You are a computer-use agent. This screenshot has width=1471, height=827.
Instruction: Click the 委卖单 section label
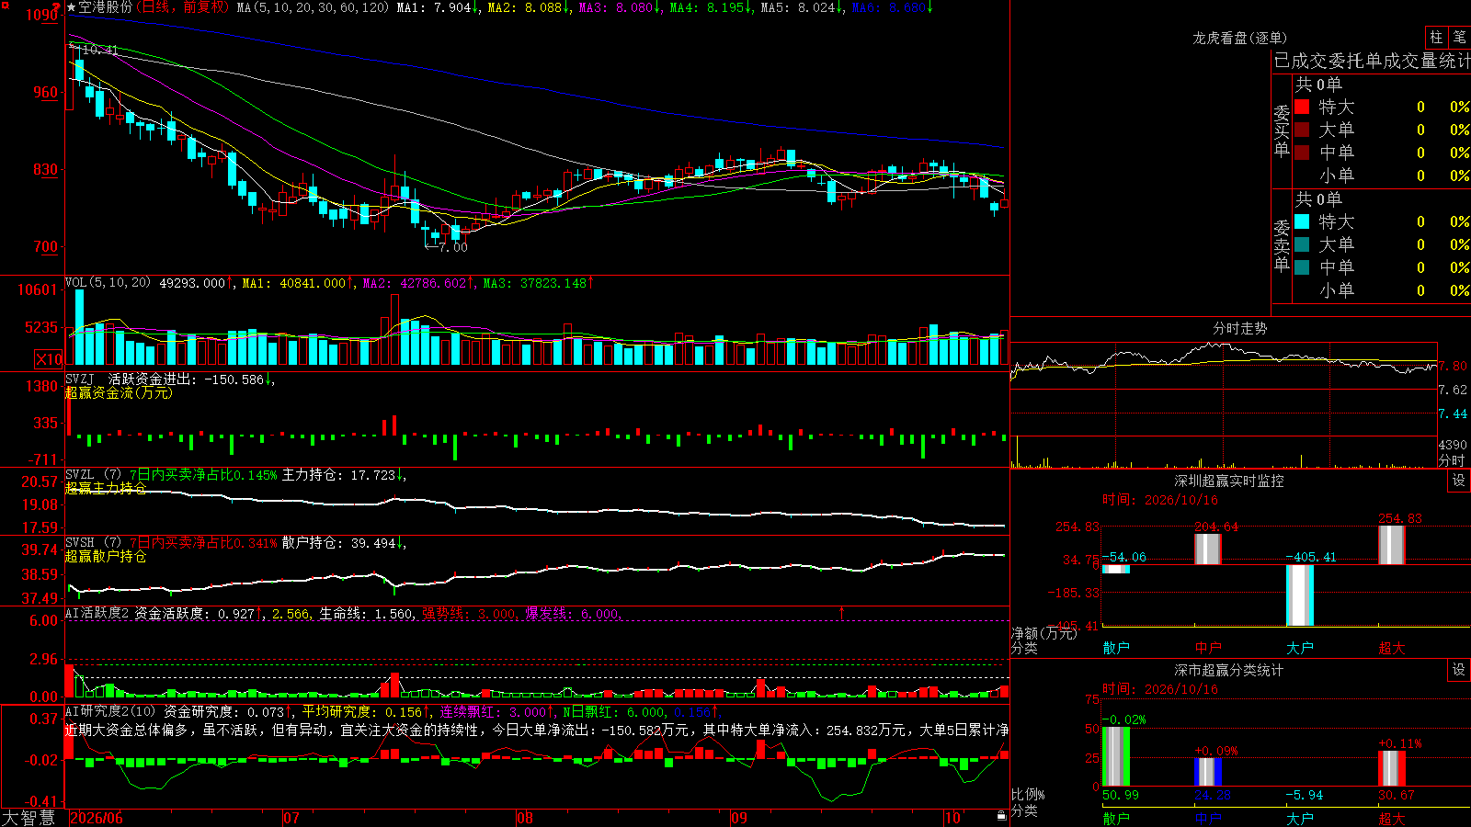(x=1282, y=245)
